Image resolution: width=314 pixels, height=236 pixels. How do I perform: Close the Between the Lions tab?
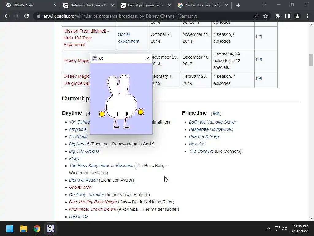113,5
